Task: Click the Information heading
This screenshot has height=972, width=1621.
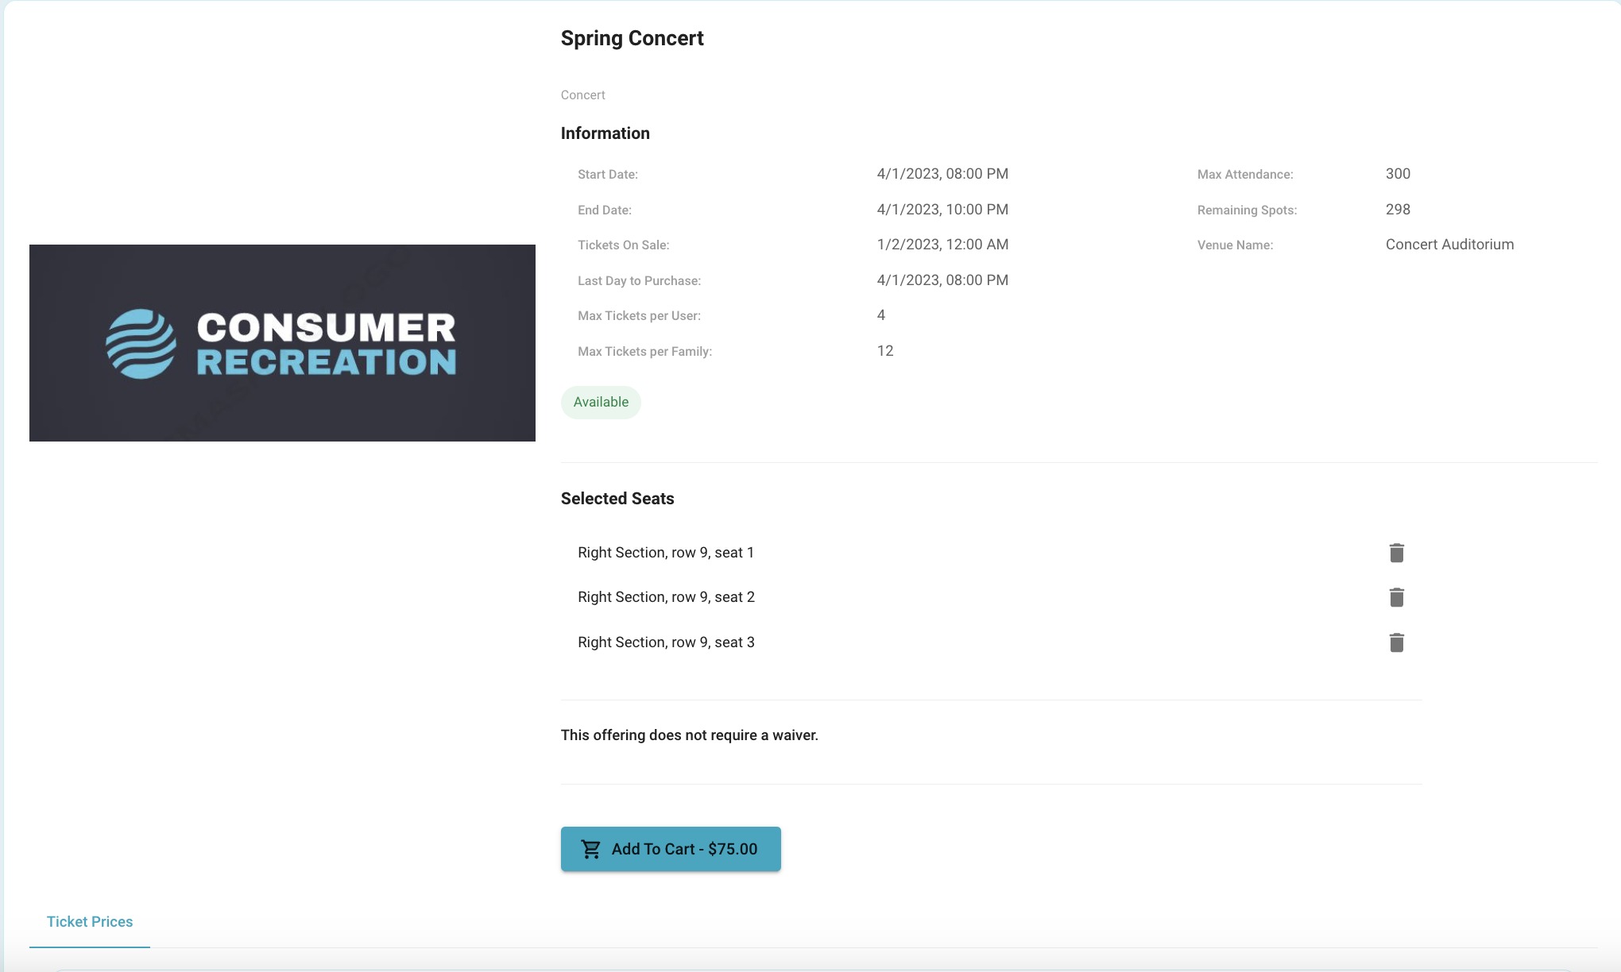Action: point(605,133)
